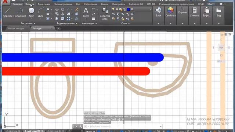Click the Stretch tool icon

click(57, 19)
